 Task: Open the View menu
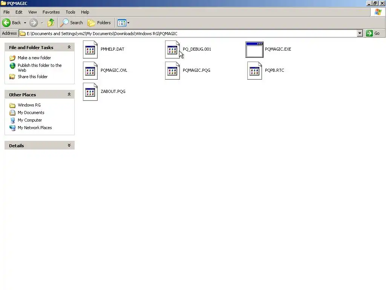point(32,12)
